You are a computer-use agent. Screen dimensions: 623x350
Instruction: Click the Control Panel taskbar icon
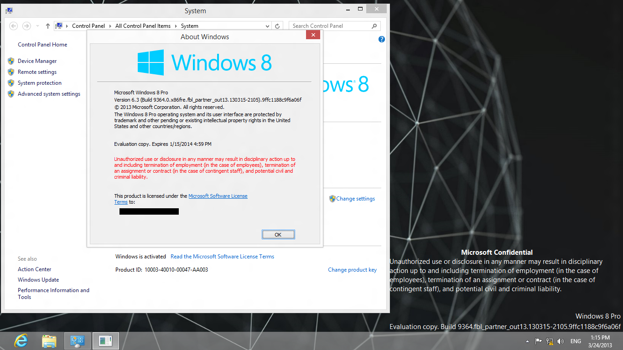(78, 341)
